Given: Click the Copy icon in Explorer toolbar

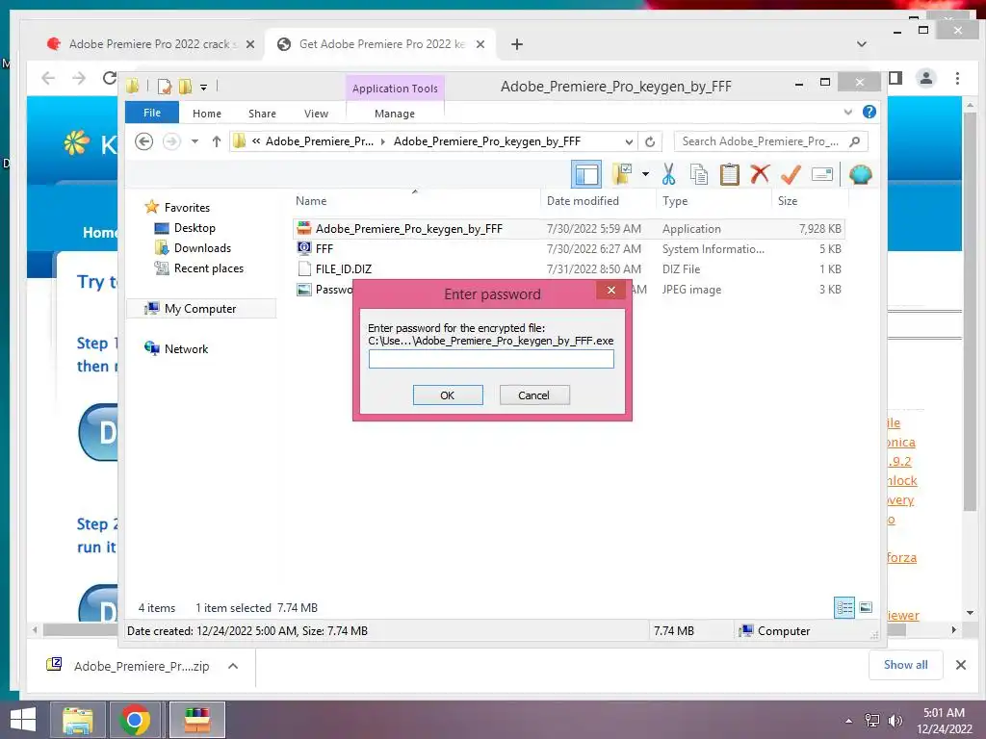Looking at the screenshot, I should tap(699, 174).
